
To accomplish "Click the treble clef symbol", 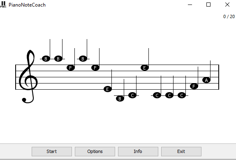I will [x=28, y=77].
